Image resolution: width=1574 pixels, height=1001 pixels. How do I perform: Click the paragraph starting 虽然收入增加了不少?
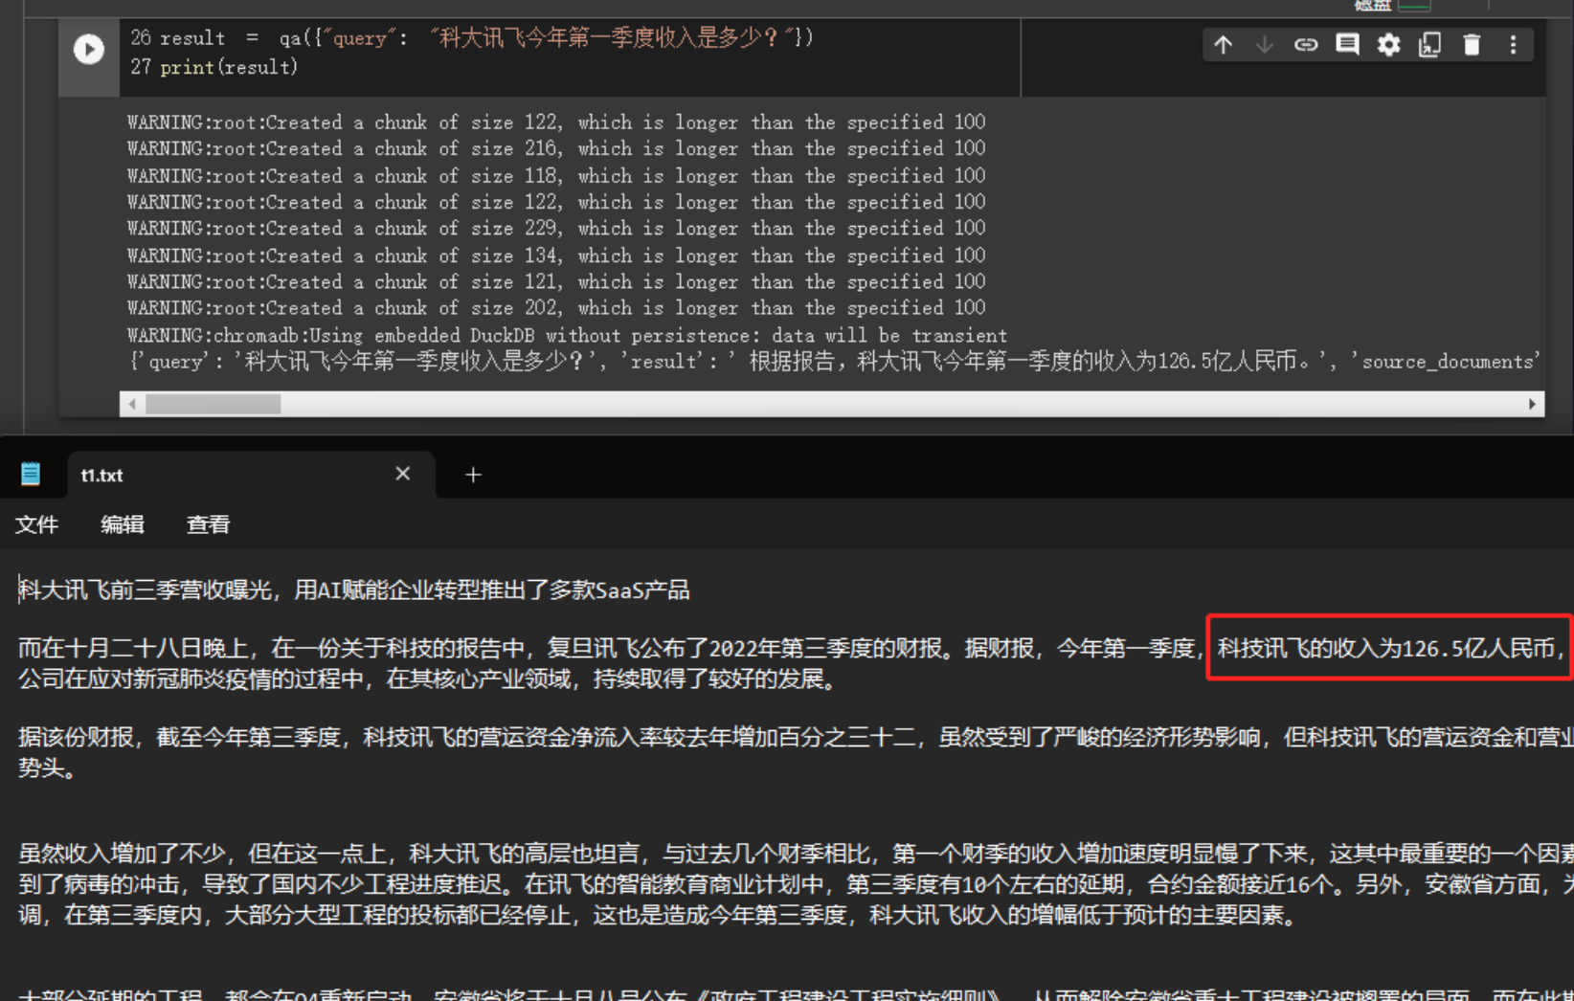point(795,884)
